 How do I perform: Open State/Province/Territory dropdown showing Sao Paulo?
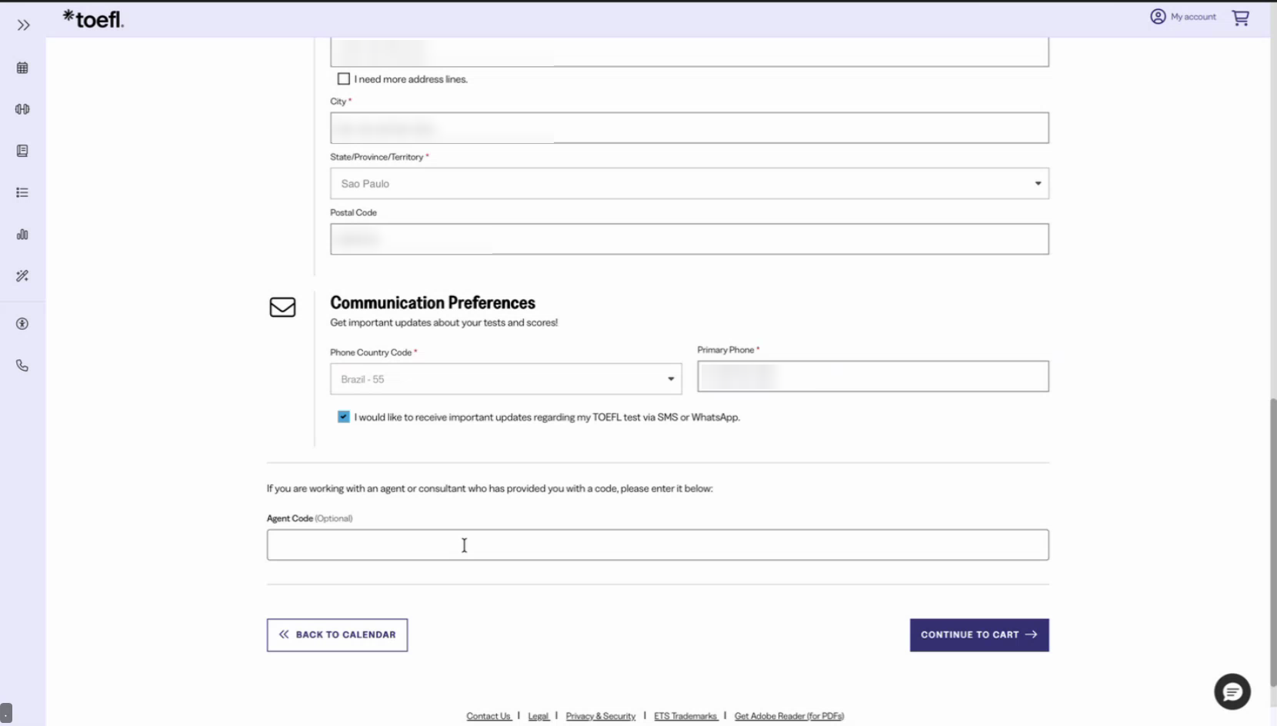point(689,184)
